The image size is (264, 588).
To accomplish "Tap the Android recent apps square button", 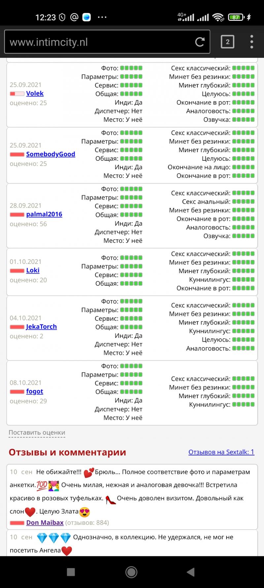I will coord(71,572).
